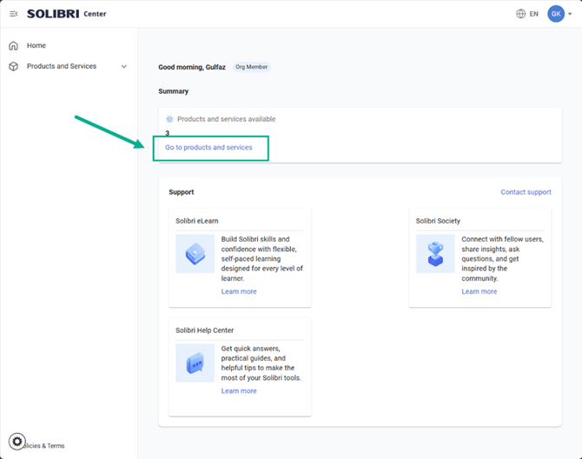
Task: Open Learn more under Solibri eLearn
Action: 239,292
